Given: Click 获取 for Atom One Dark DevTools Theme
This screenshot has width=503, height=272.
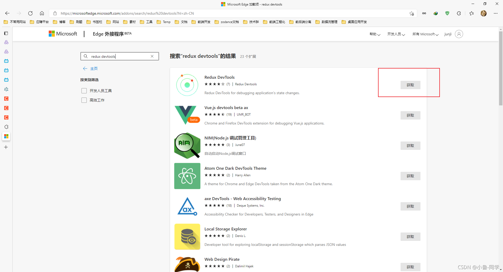Looking at the screenshot, I should [410, 176].
